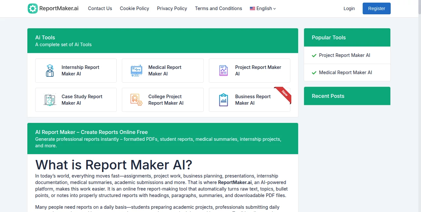Open the Privacy Policy link
The height and width of the screenshot is (212, 421).
pos(172,8)
